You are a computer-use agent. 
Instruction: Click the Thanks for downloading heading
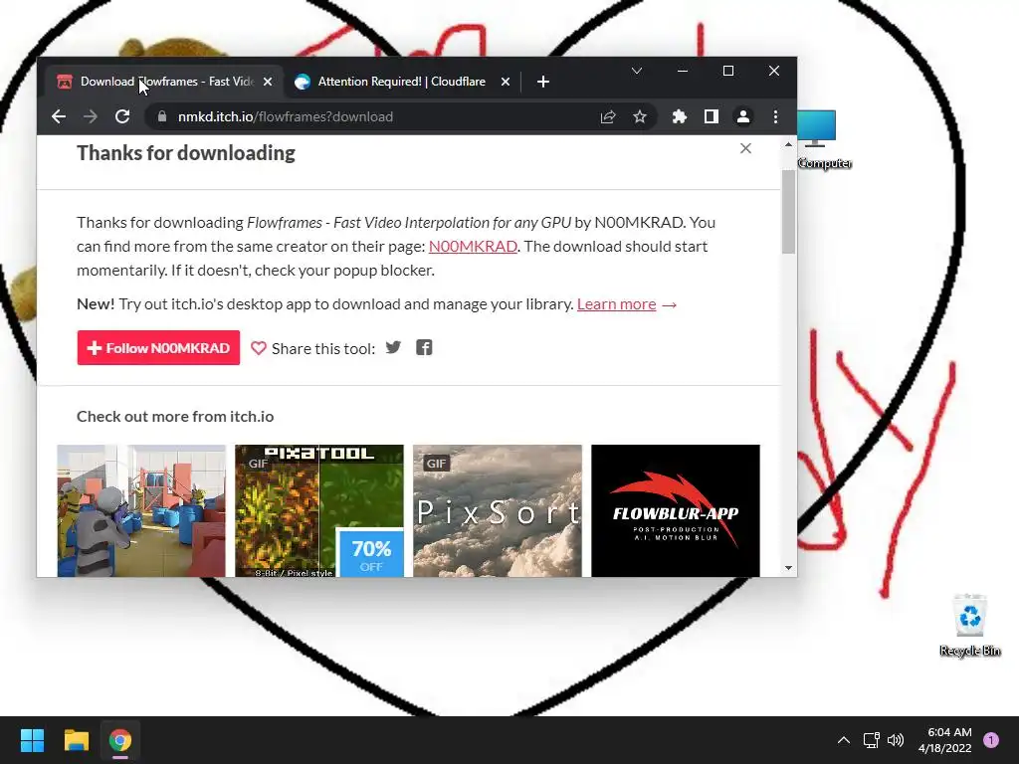tap(186, 152)
